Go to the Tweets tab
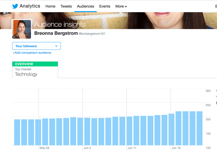 pos(66,6)
